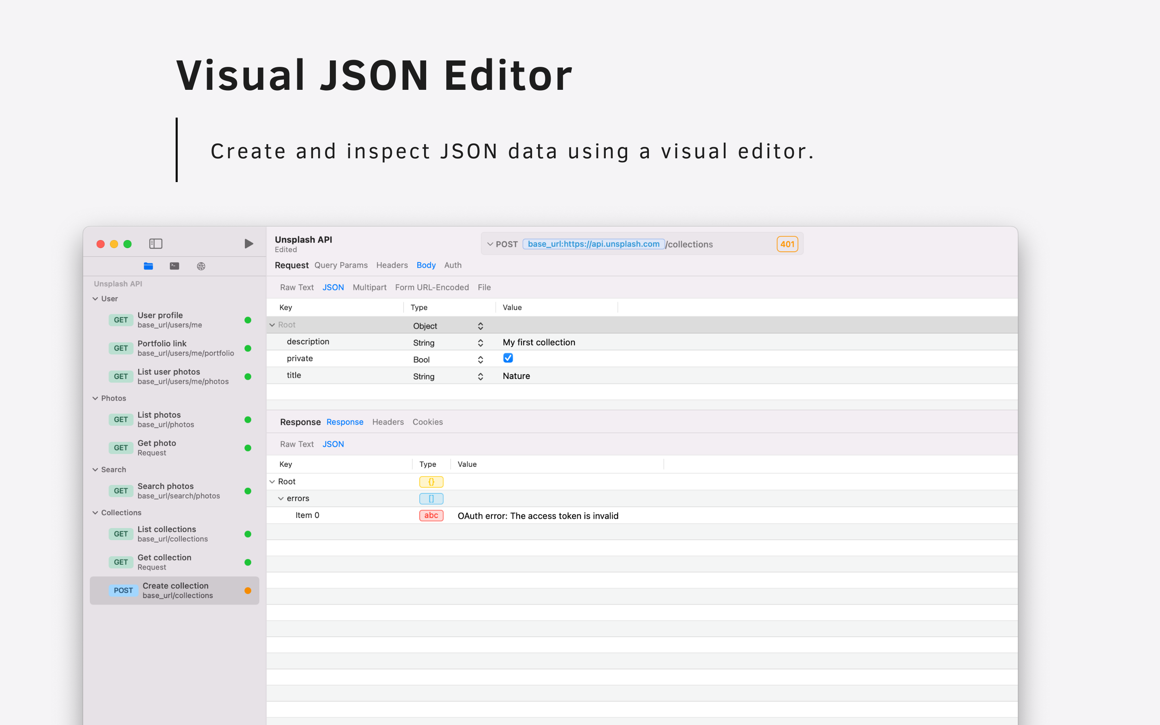Select Multipart body mode
This screenshot has width=1160, height=725.
click(x=369, y=287)
